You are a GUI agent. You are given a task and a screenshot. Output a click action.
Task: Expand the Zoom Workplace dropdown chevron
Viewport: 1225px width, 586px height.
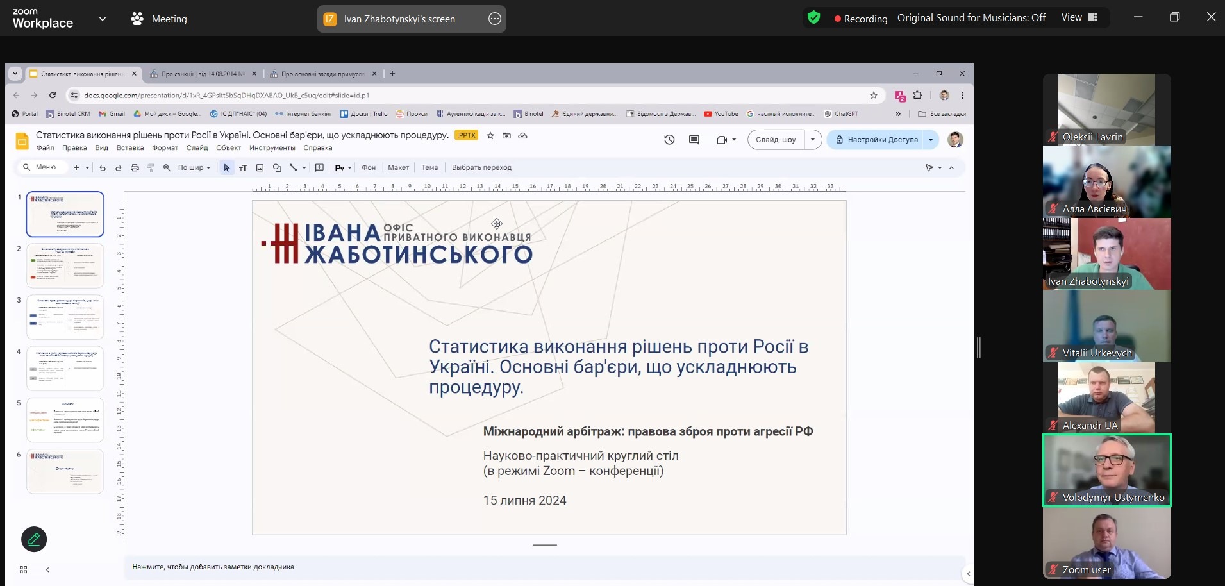pyautogui.click(x=103, y=19)
